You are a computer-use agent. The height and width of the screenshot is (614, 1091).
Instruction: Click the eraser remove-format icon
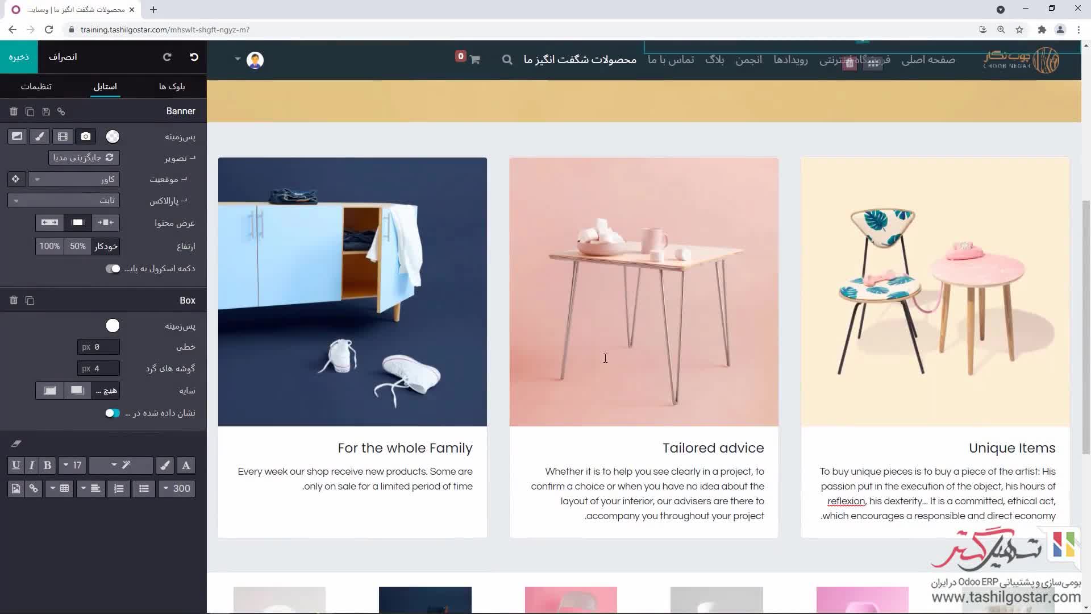click(x=16, y=443)
